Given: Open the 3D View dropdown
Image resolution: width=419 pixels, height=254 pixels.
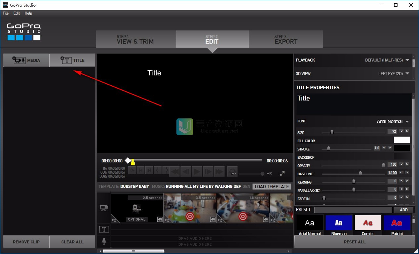Looking at the screenshot, I should pyautogui.click(x=394, y=74).
